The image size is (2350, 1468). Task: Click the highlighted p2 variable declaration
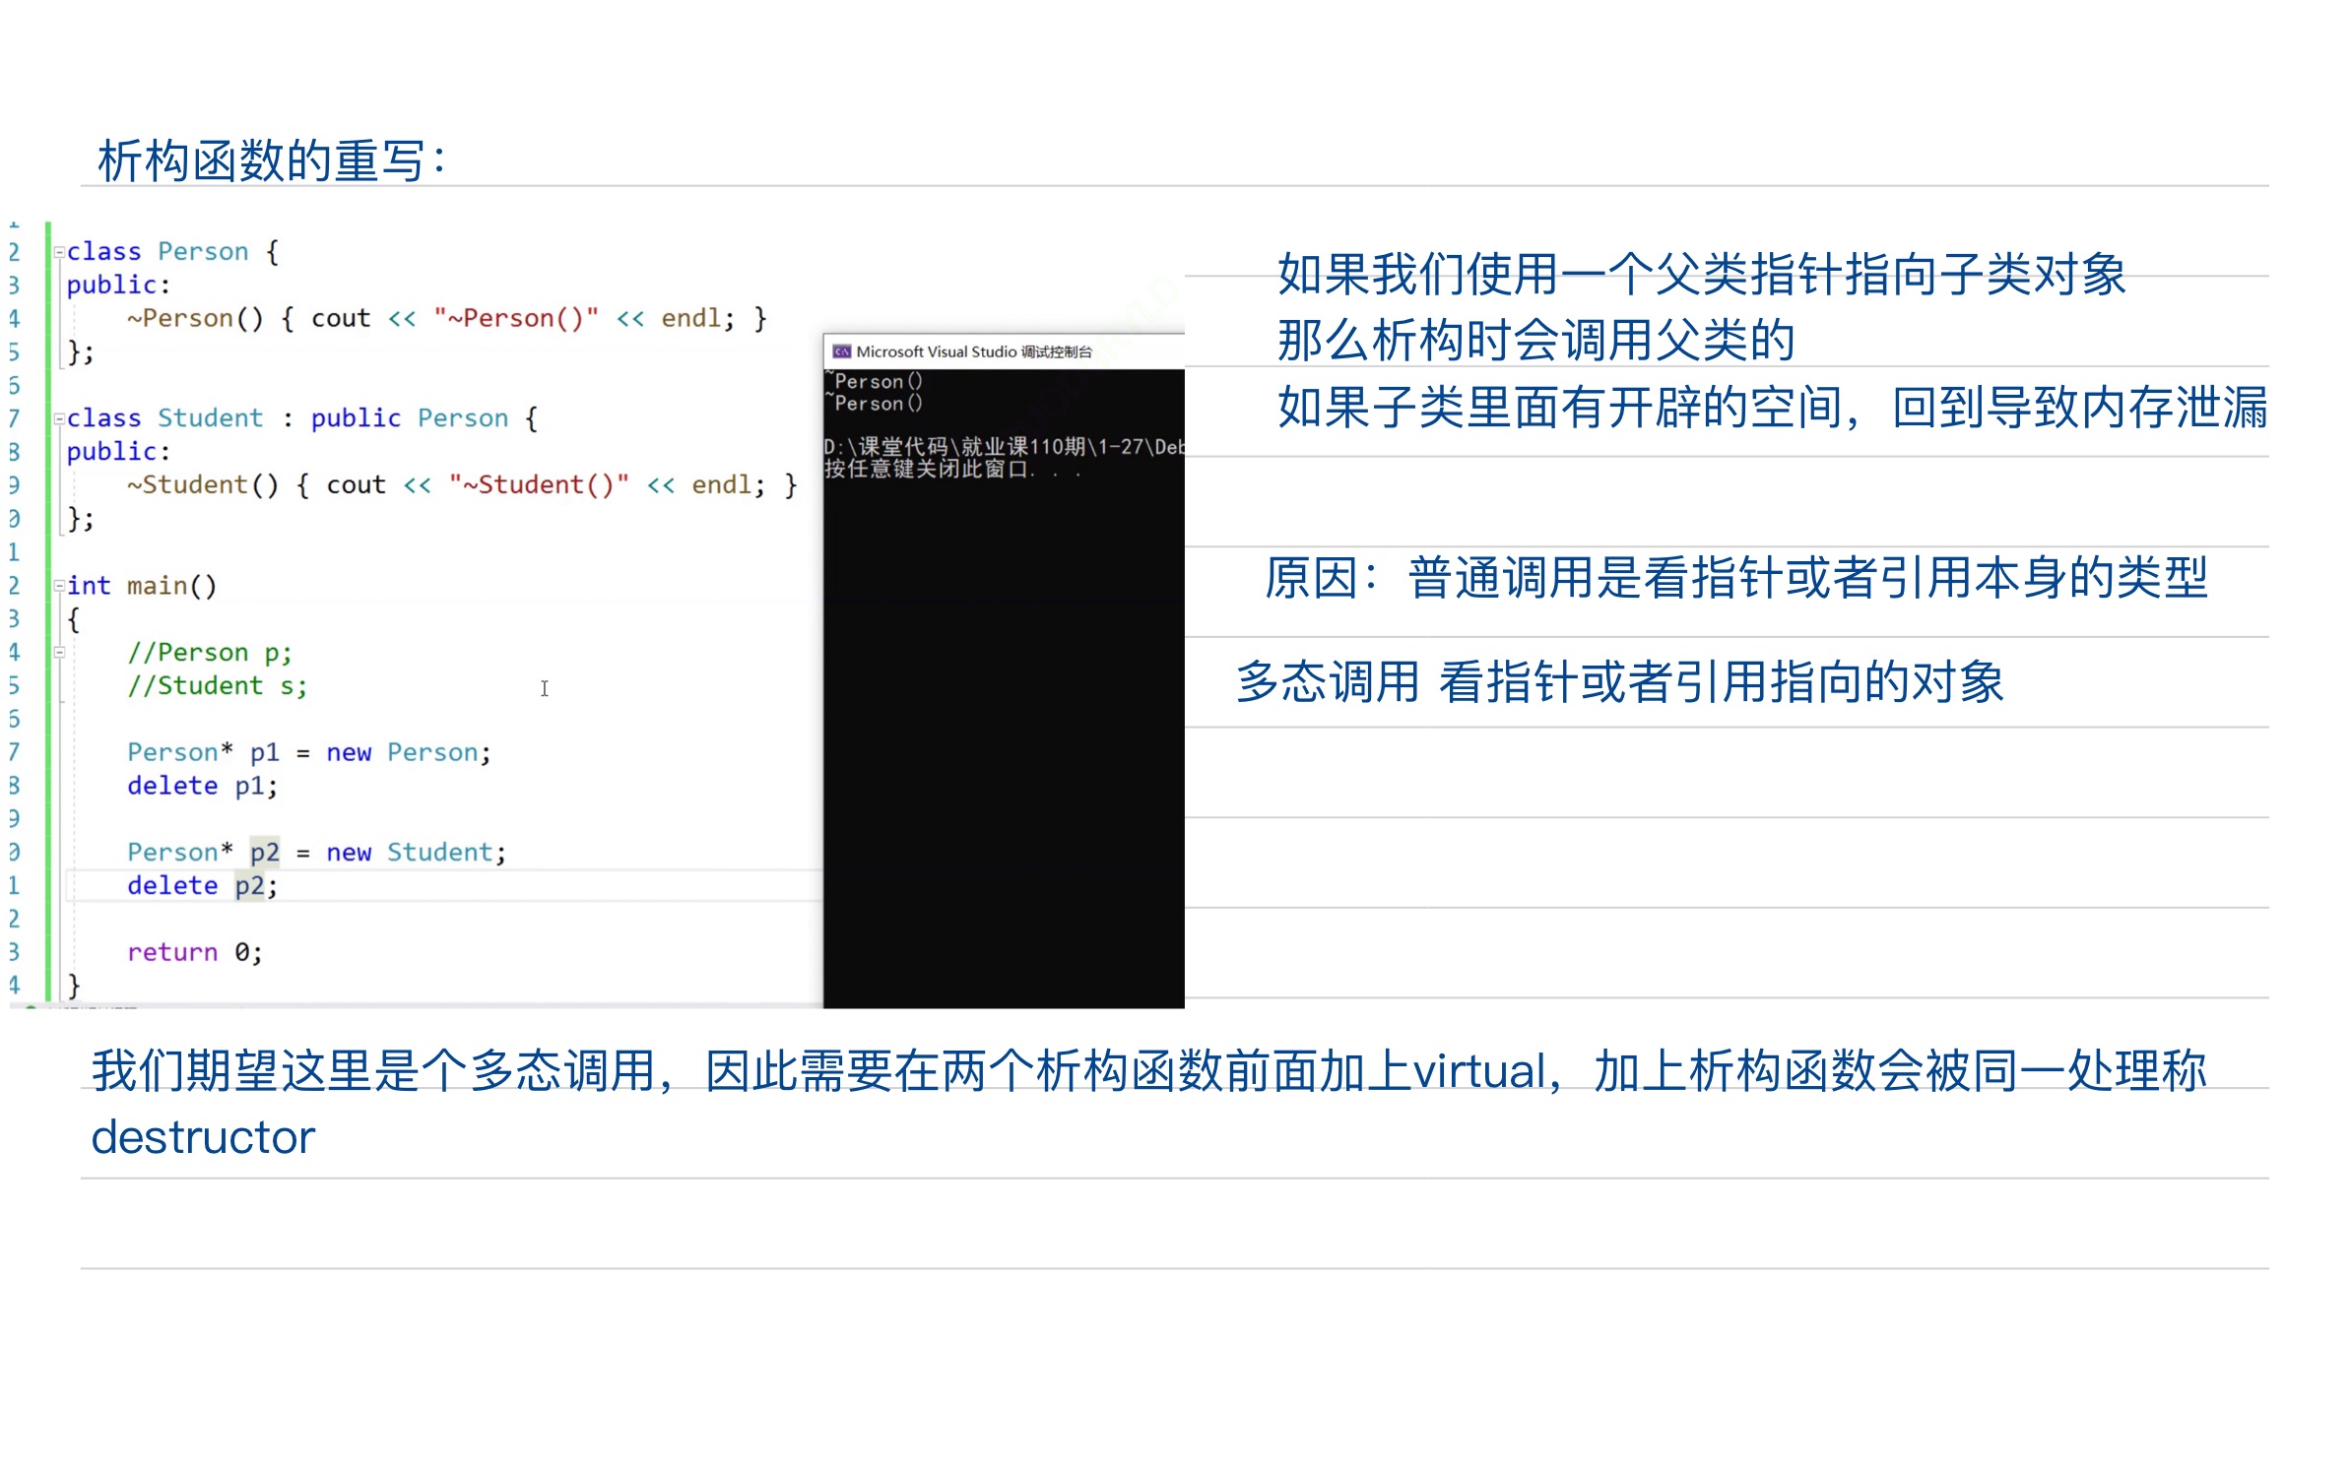coord(264,852)
